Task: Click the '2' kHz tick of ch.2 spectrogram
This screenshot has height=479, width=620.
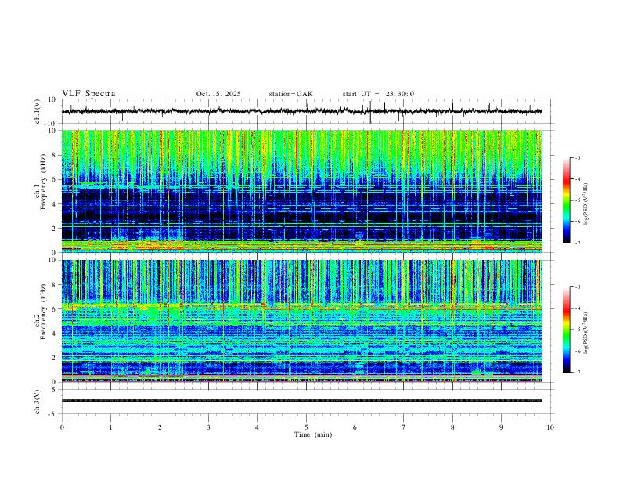Action: tap(54, 358)
